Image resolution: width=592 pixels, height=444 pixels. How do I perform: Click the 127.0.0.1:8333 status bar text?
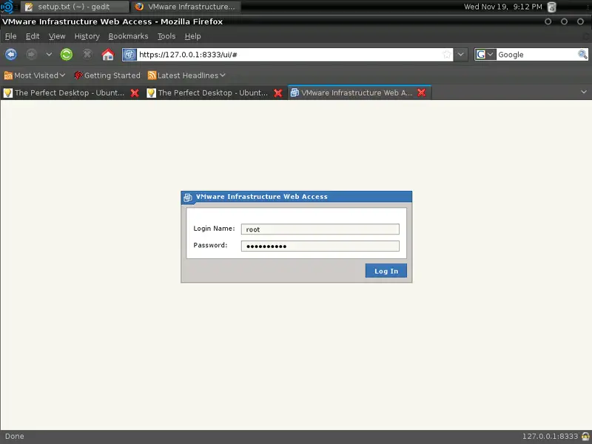(550, 436)
